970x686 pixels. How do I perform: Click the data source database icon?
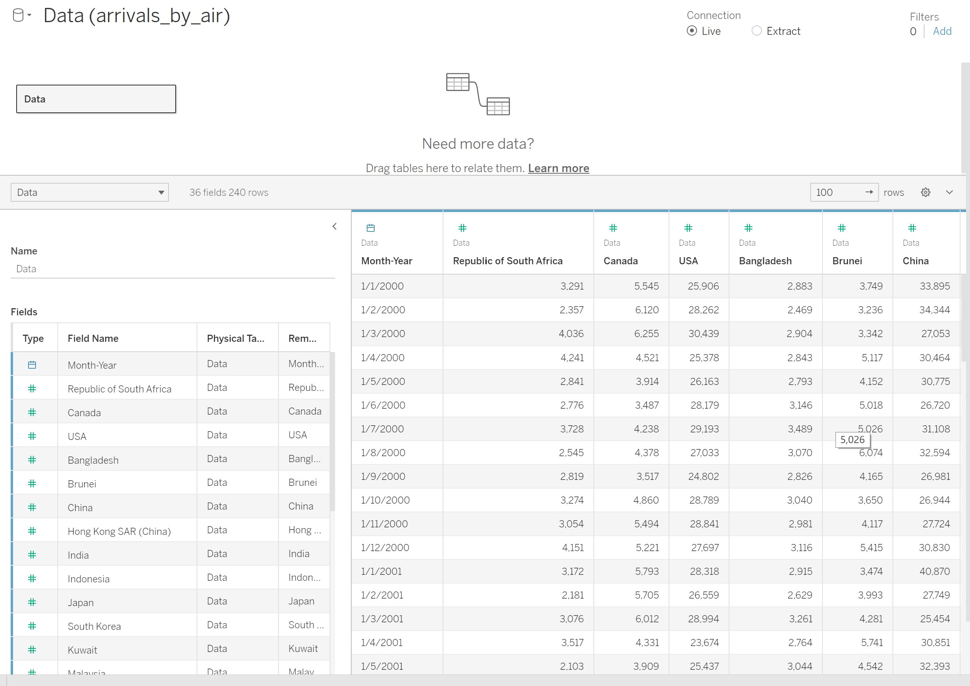(x=18, y=16)
